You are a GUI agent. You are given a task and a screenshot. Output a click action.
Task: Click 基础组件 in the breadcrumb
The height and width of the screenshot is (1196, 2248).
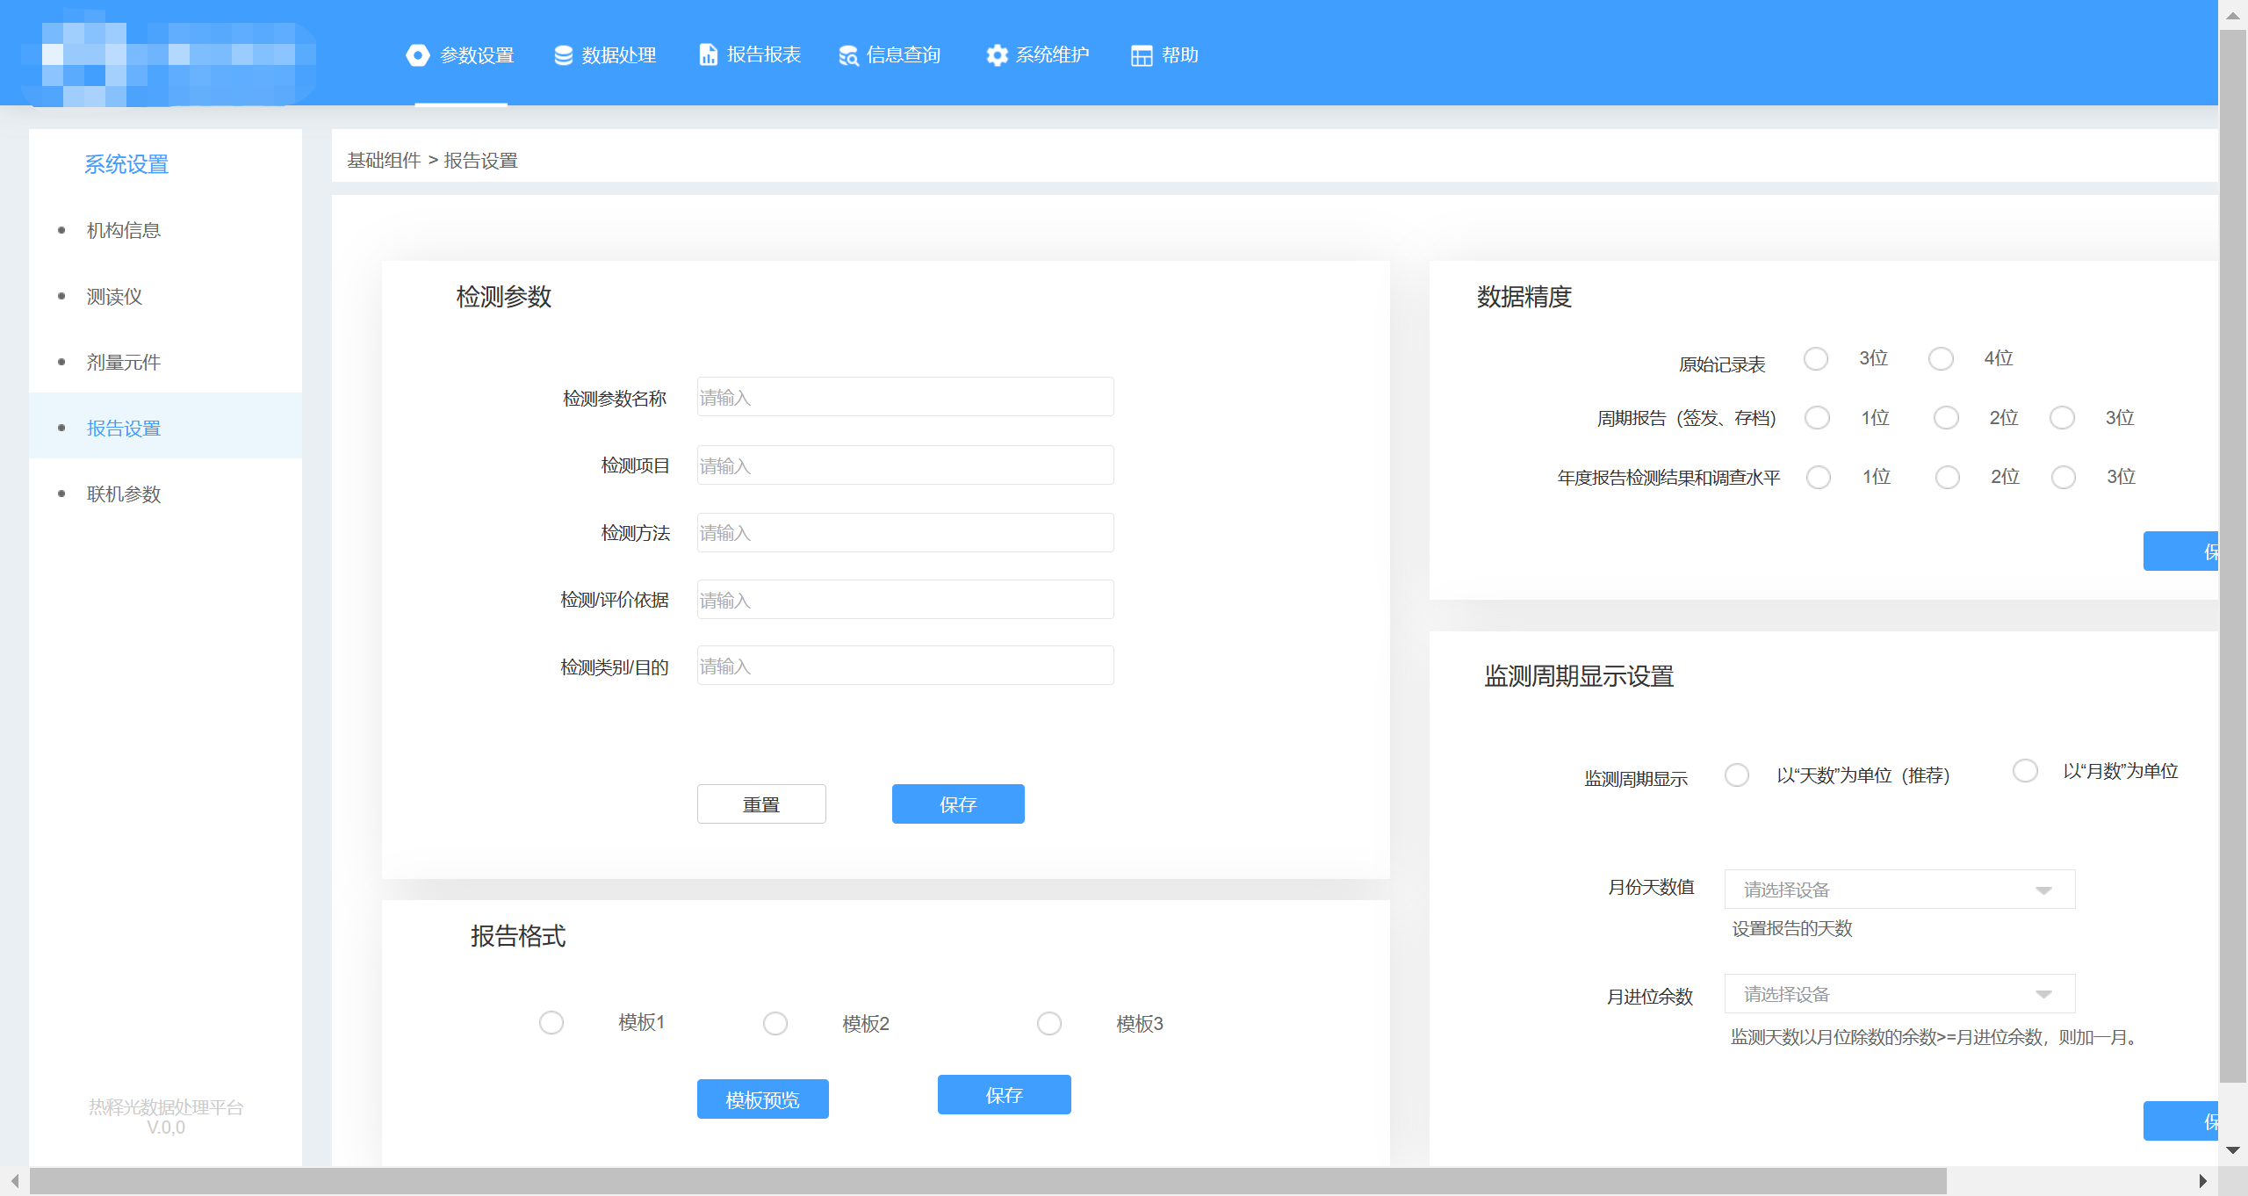pyautogui.click(x=384, y=160)
